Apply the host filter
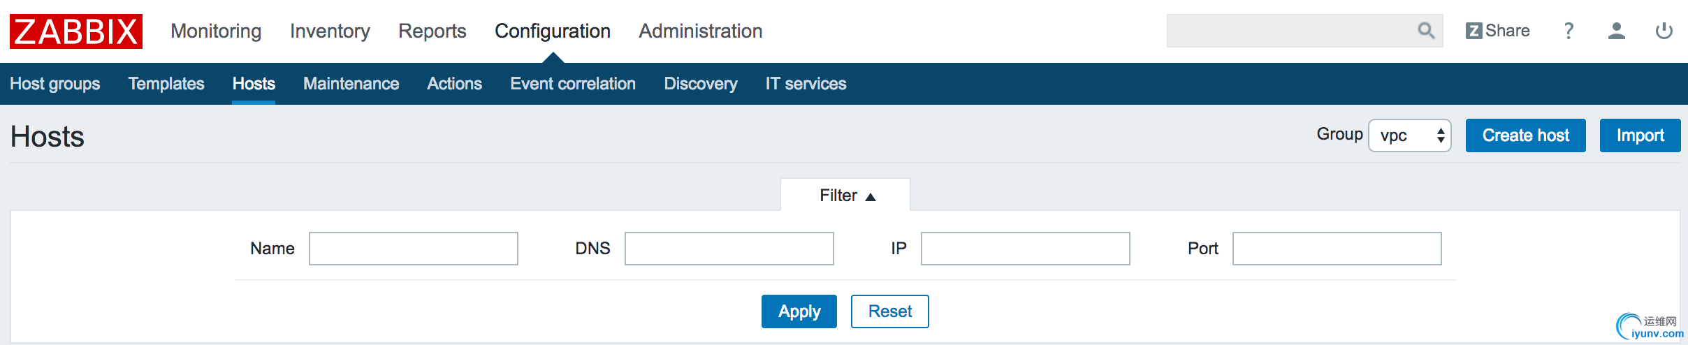The image size is (1688, 345). (x=799, y=311)
